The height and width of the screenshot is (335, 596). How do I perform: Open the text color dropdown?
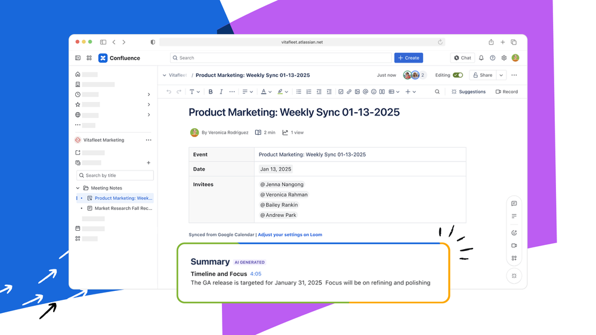266,92
